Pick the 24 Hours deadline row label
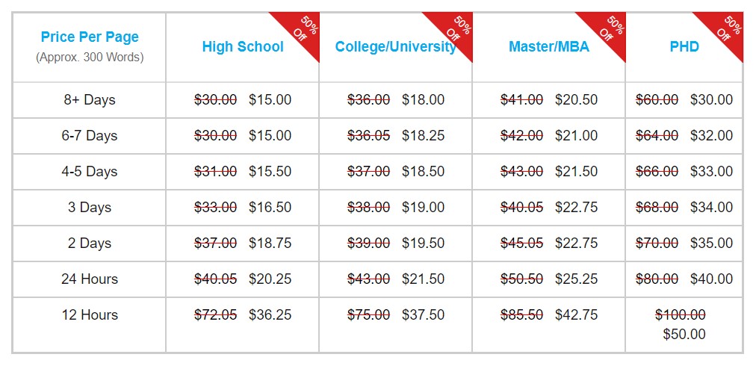 coord(90,279)
